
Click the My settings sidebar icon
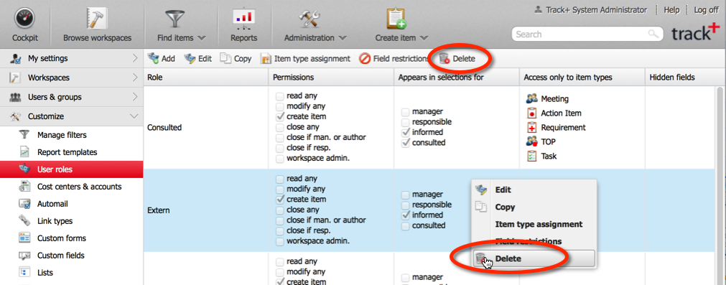[x=15, y=59]
